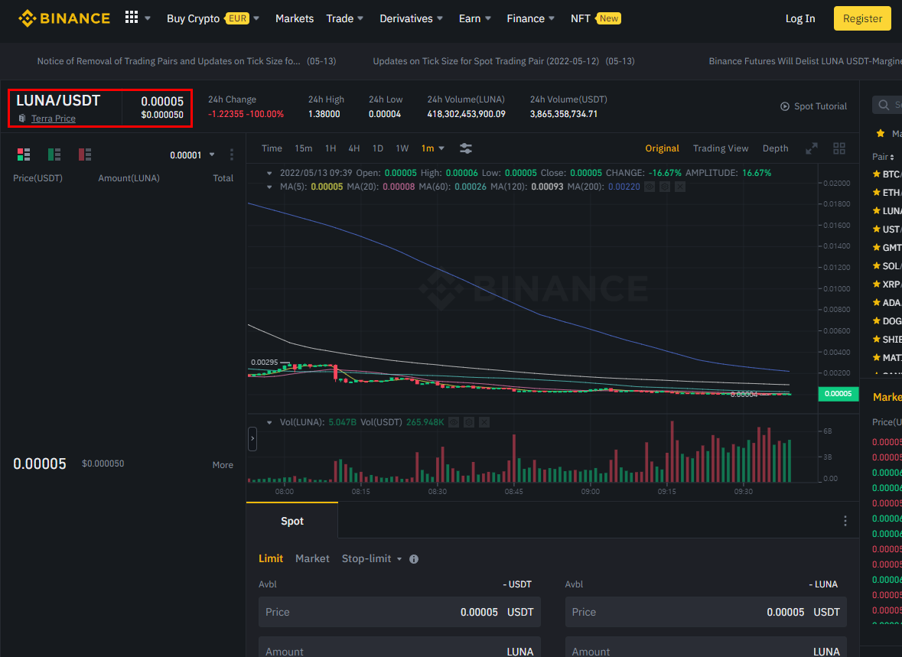
Task: Open chart technical indicator settings icon
Action: click(x=466, y=148)
